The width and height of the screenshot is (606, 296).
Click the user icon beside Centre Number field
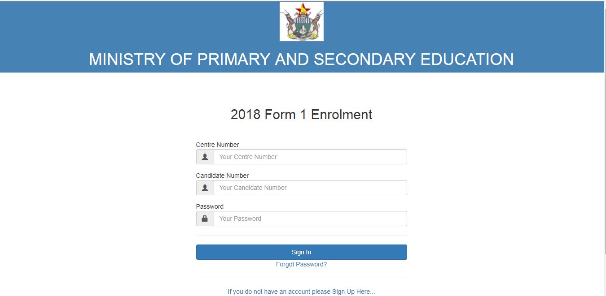(x=205, y=157)
